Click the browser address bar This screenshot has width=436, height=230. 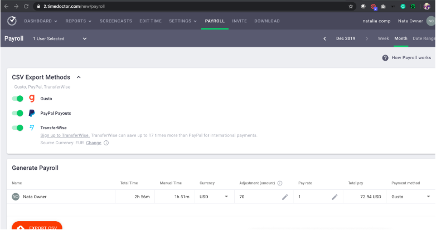coord(195,6)
